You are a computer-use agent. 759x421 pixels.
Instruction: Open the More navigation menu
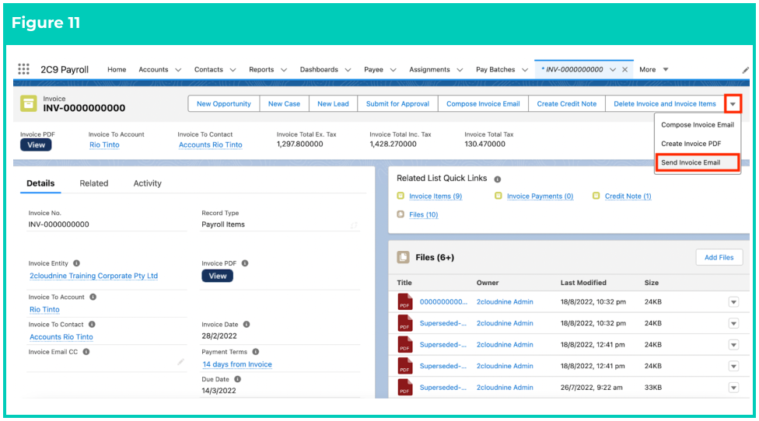pos(653,70)
